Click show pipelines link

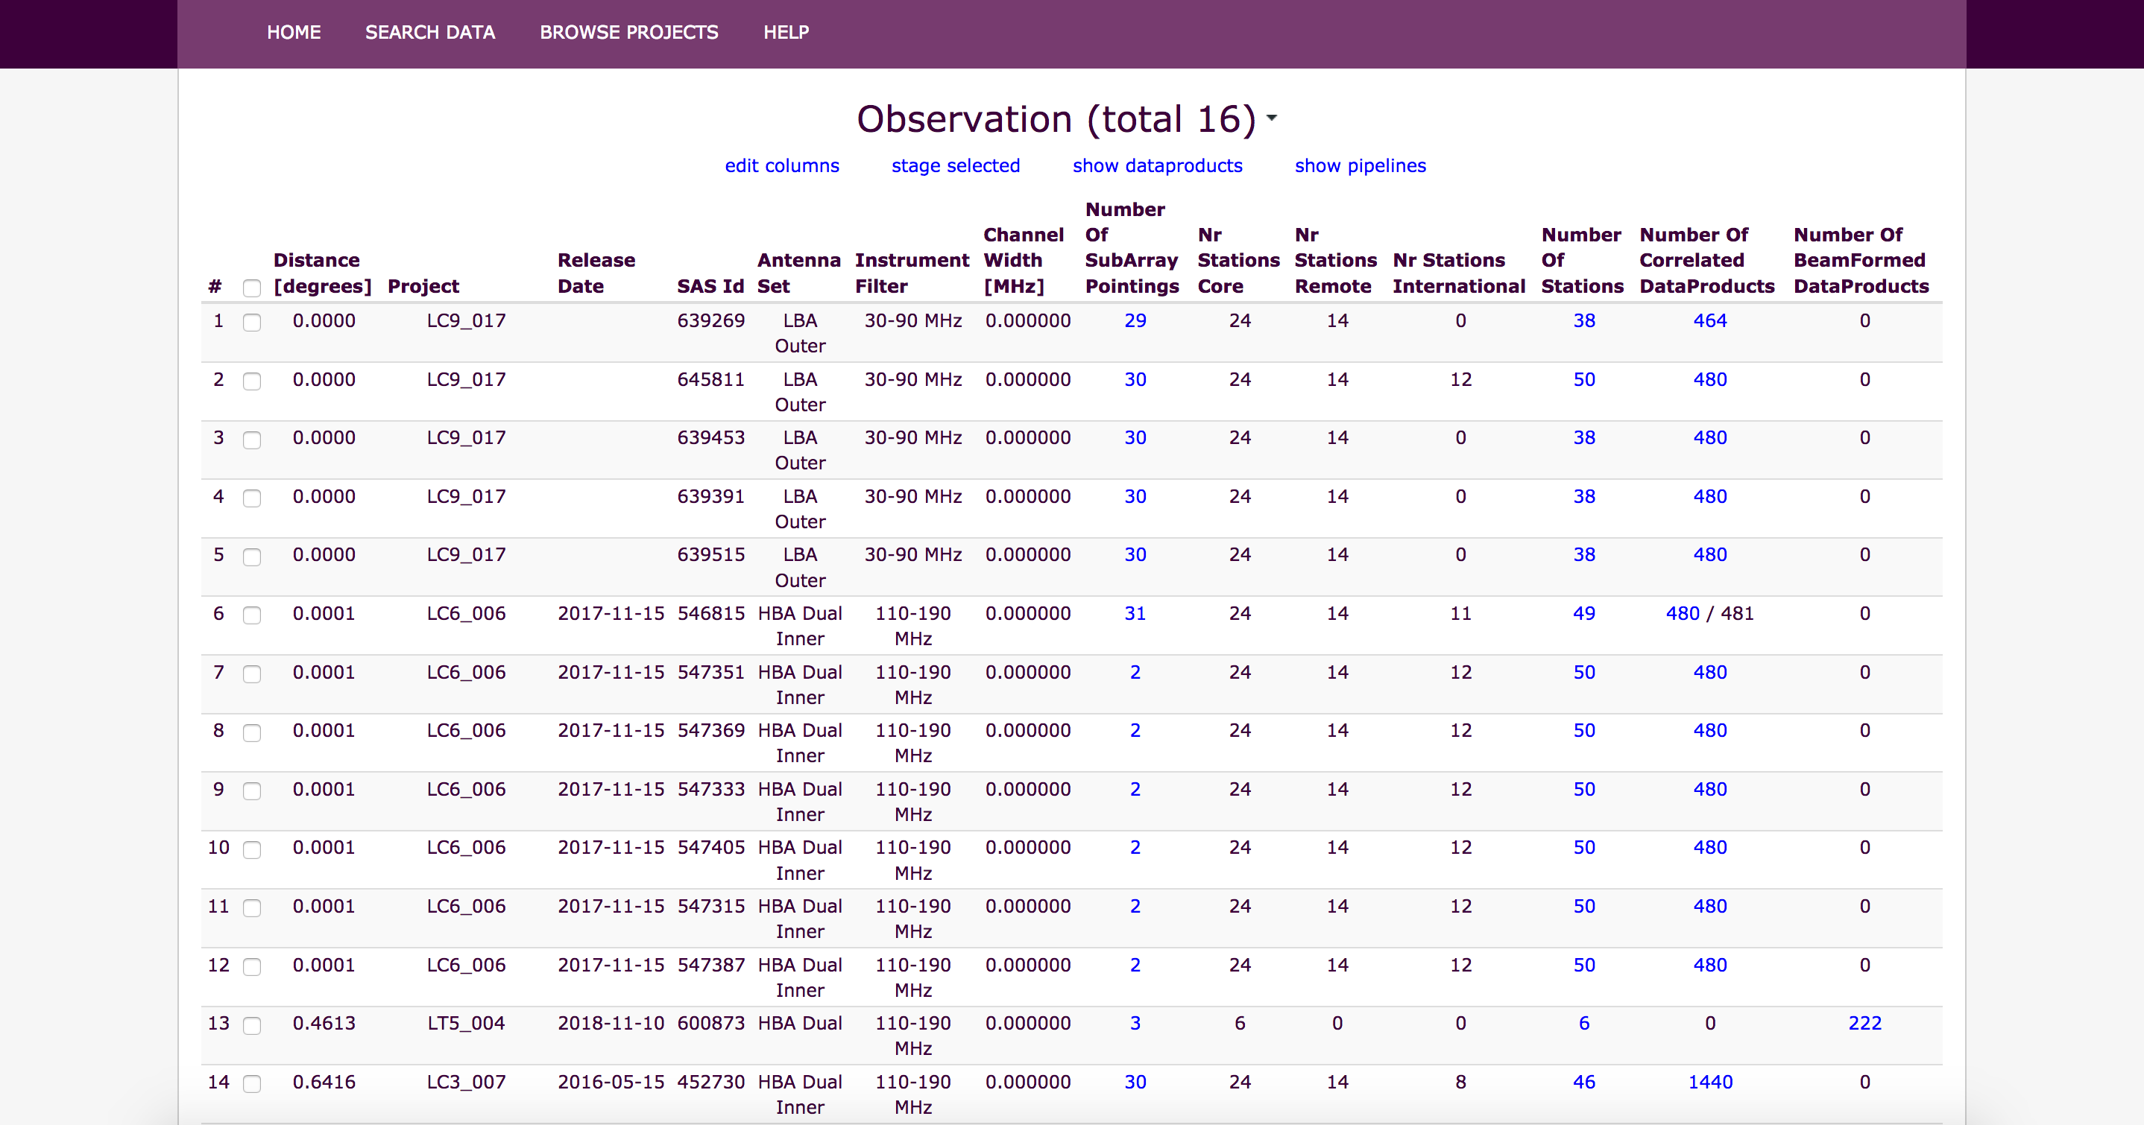click(1359, 165)
